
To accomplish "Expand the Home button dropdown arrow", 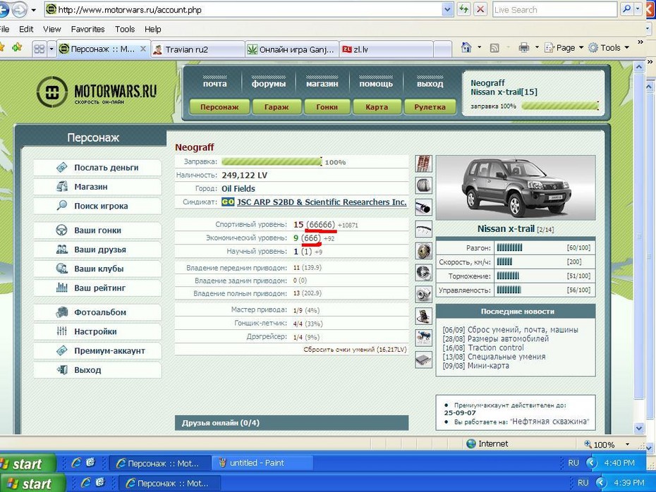I will pos(480,48).
